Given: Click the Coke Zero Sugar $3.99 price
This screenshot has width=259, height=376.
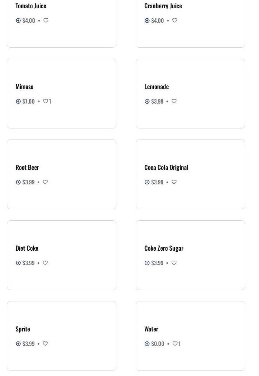Looking at the screenshot, I should click(157, 263).
